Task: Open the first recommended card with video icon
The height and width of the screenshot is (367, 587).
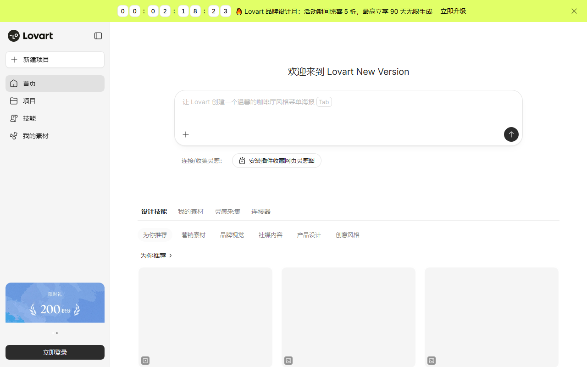Action: [205, 317]
